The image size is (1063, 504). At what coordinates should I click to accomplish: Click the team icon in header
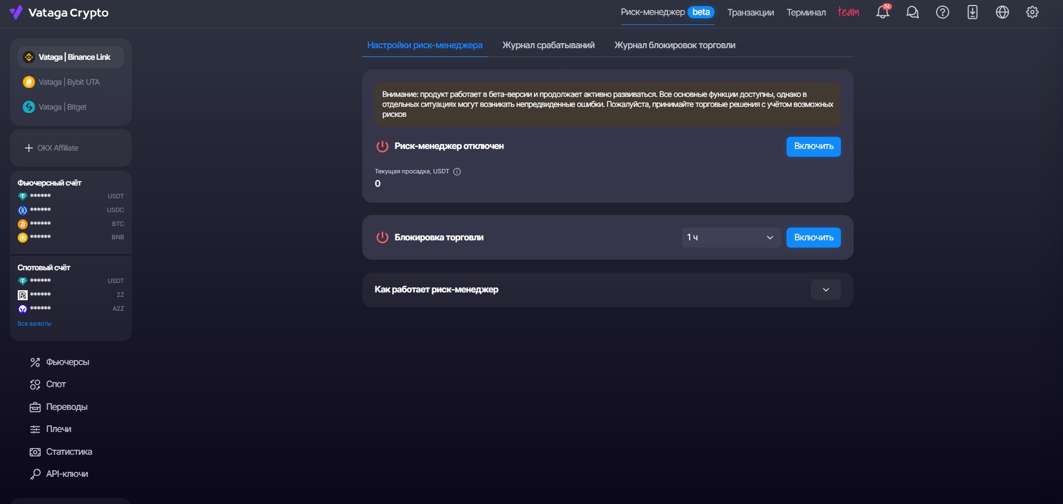click(848, 12)
